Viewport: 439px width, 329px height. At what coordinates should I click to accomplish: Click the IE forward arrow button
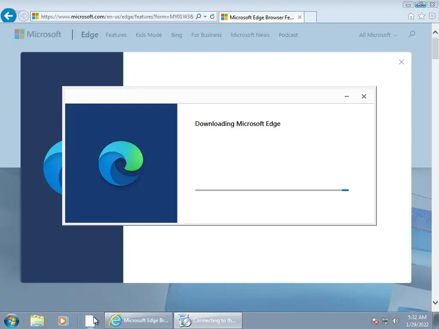24,16
